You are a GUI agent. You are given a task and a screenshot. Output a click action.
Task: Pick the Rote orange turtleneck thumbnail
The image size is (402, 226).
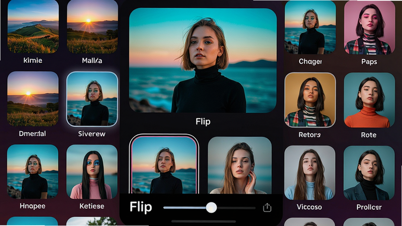point(369,100)
